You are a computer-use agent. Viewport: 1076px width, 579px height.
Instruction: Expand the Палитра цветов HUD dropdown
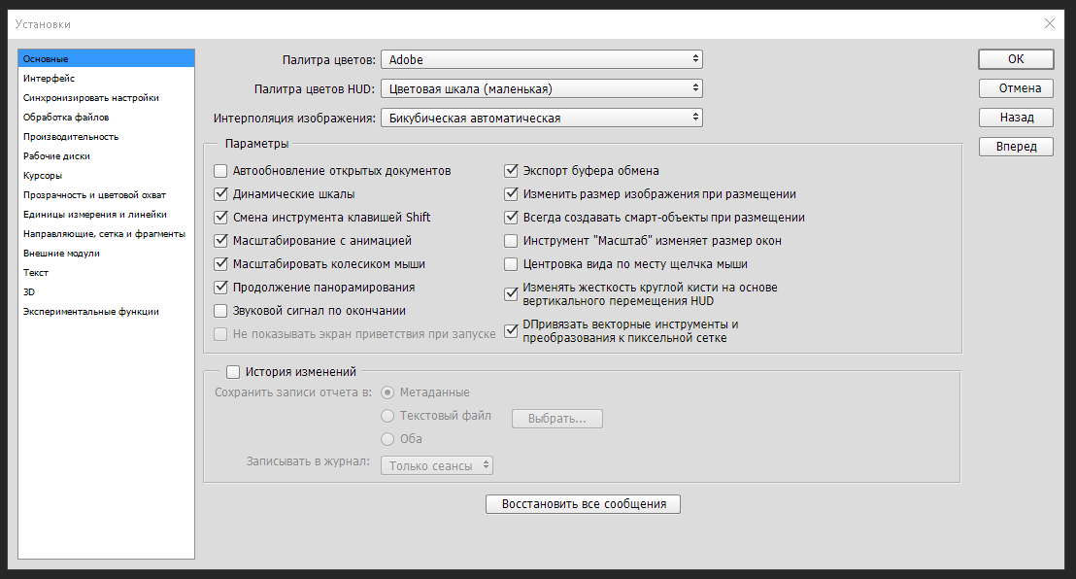click(x=542, y=87)
